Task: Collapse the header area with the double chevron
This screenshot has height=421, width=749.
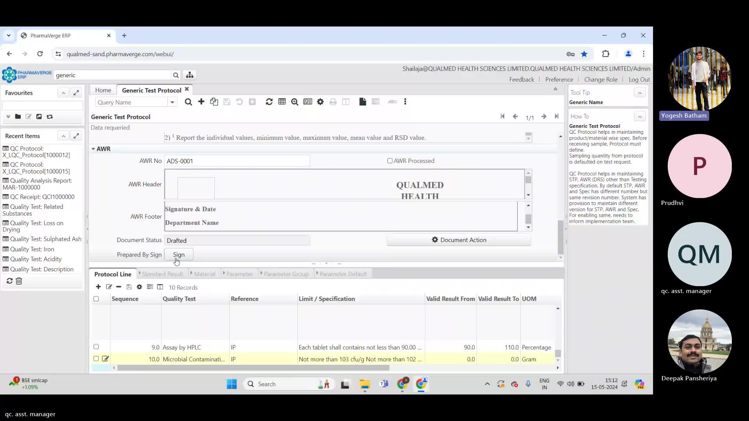Action: pos(556,89)
